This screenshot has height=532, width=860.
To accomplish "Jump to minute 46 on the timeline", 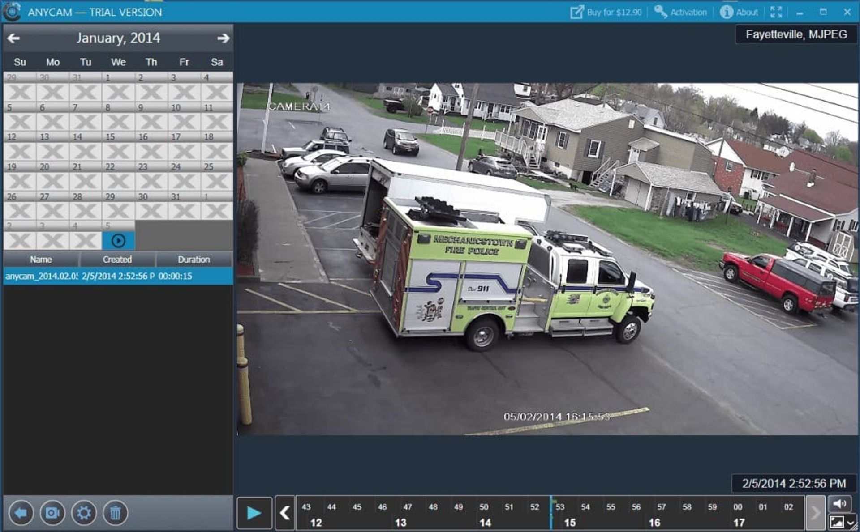I will point(382,507).
